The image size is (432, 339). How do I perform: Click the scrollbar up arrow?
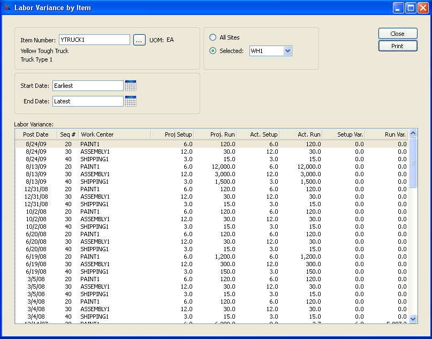[413, 134]
